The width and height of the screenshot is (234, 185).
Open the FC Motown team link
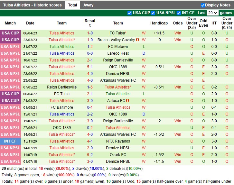click(118, 47)
